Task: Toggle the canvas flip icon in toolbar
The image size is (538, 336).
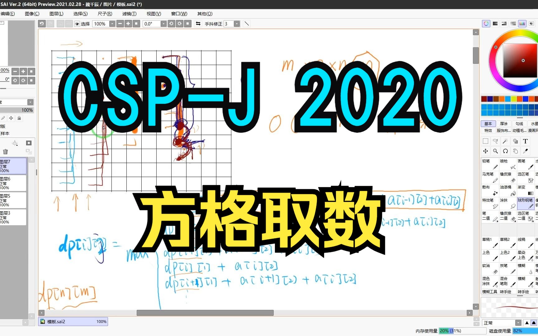Action: [198, 24]
